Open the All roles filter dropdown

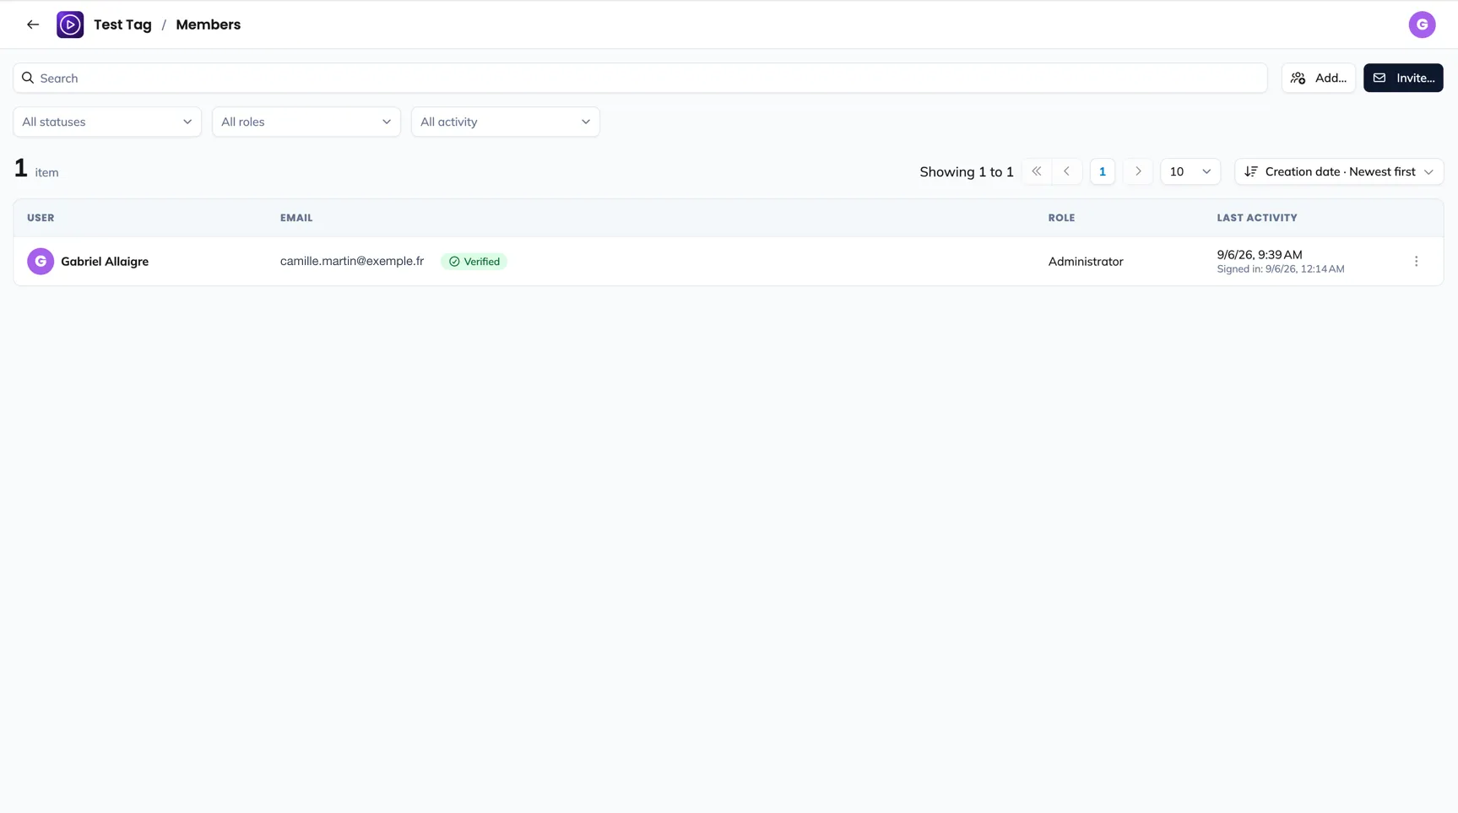tap(306, 122)
